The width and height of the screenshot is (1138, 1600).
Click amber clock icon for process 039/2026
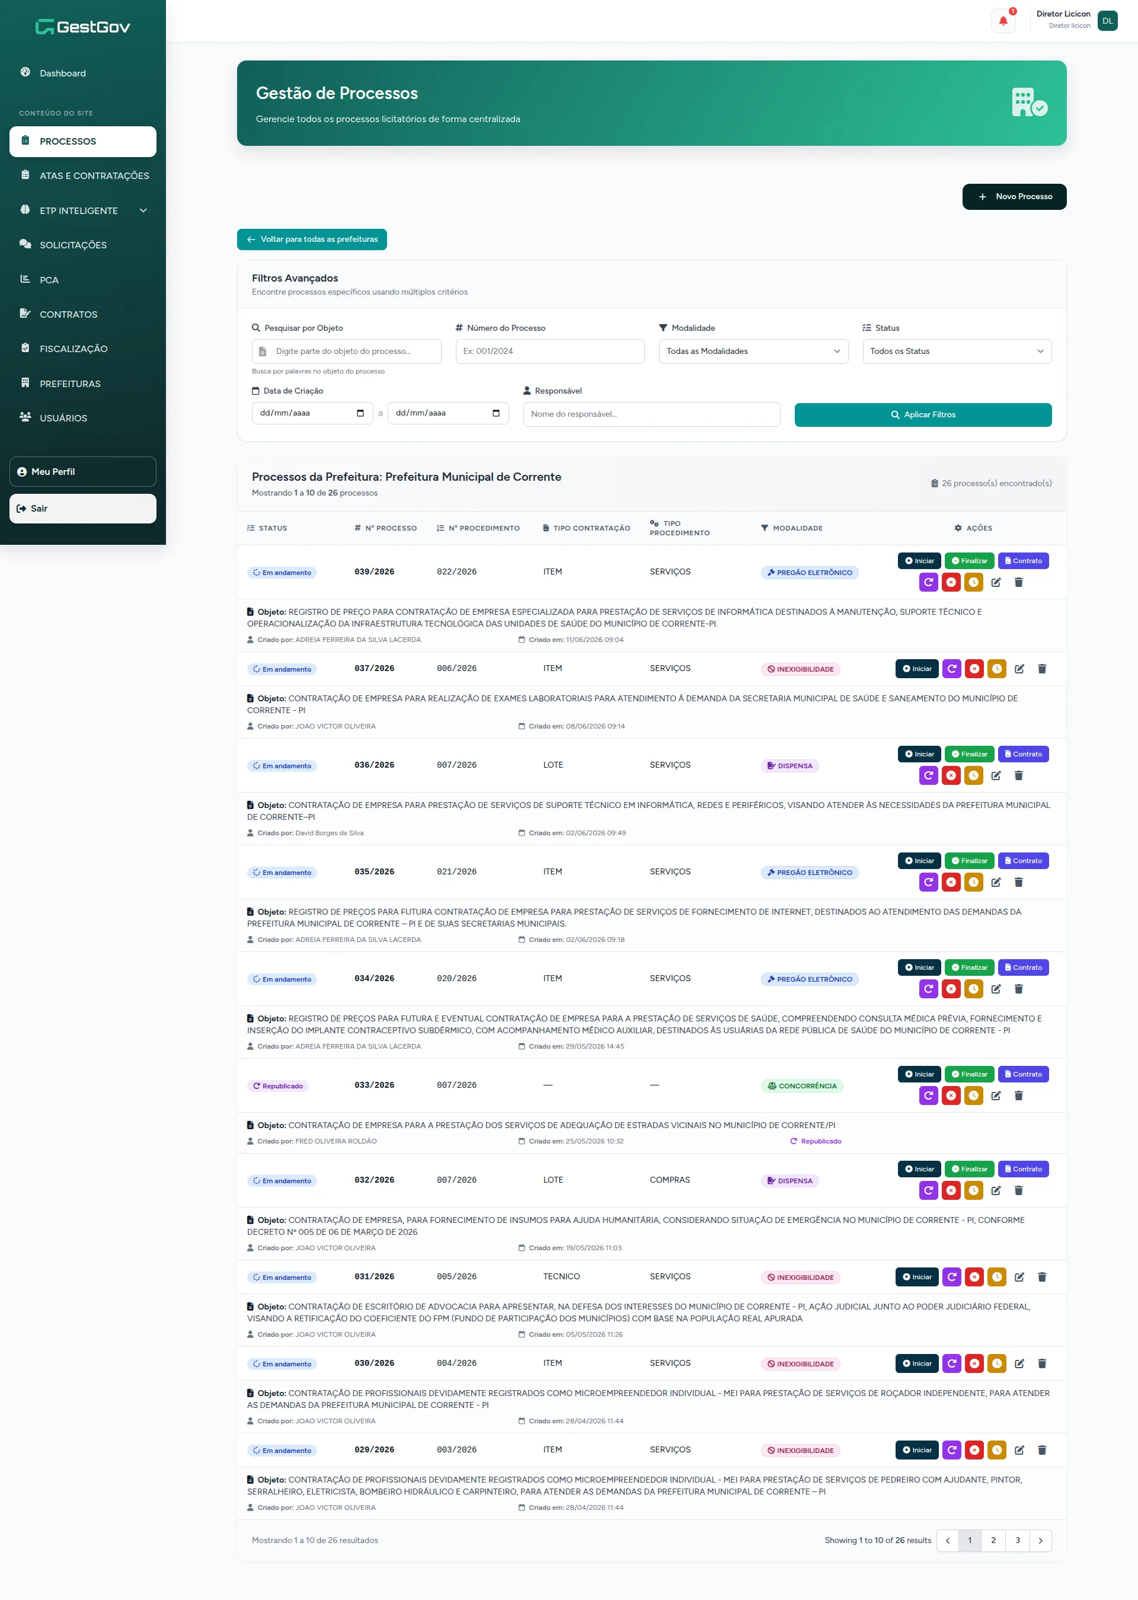(973, 582)
